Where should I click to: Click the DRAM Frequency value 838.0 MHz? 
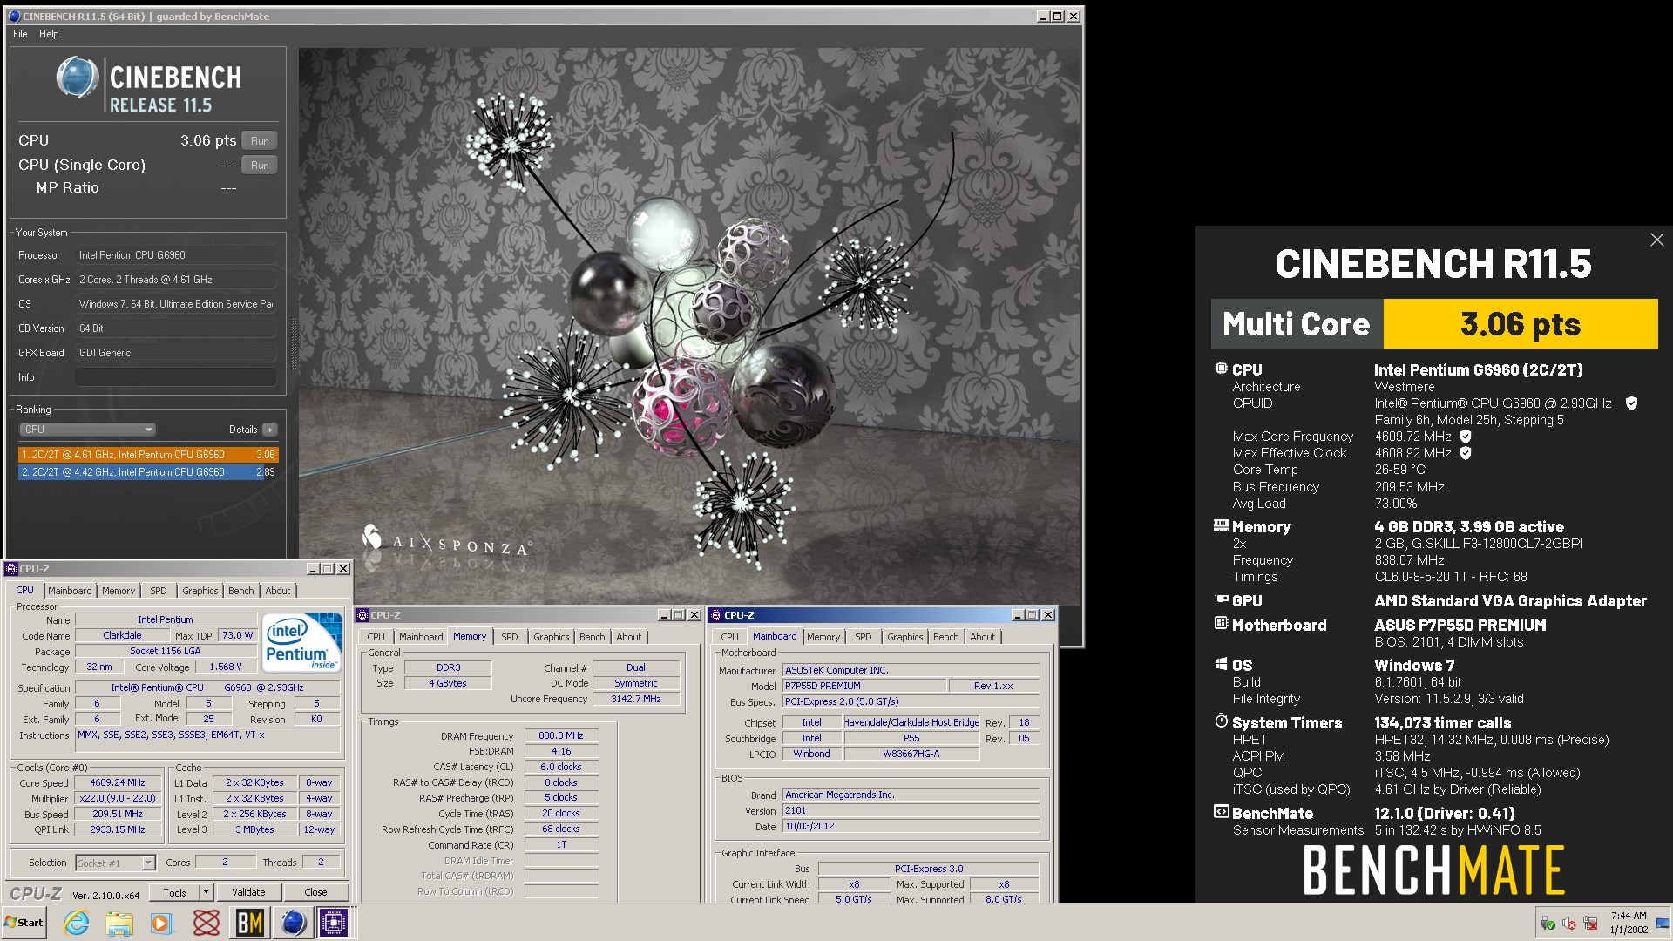click(x=561, y=735)
